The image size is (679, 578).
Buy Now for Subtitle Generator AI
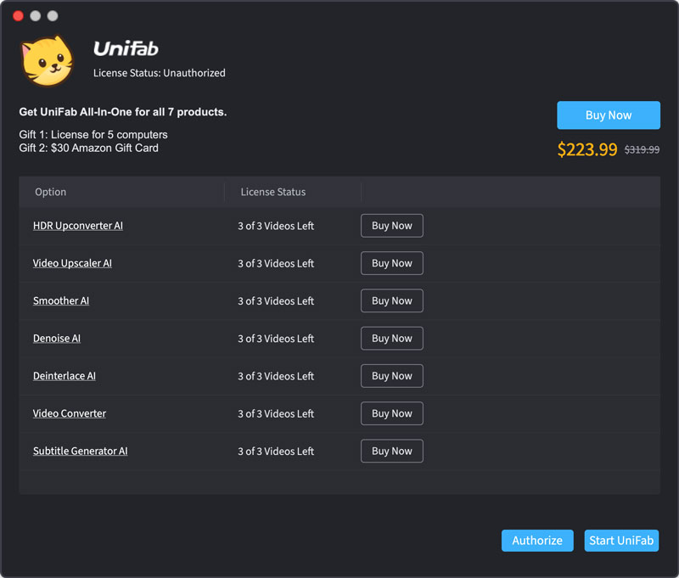tap(392, 452)
